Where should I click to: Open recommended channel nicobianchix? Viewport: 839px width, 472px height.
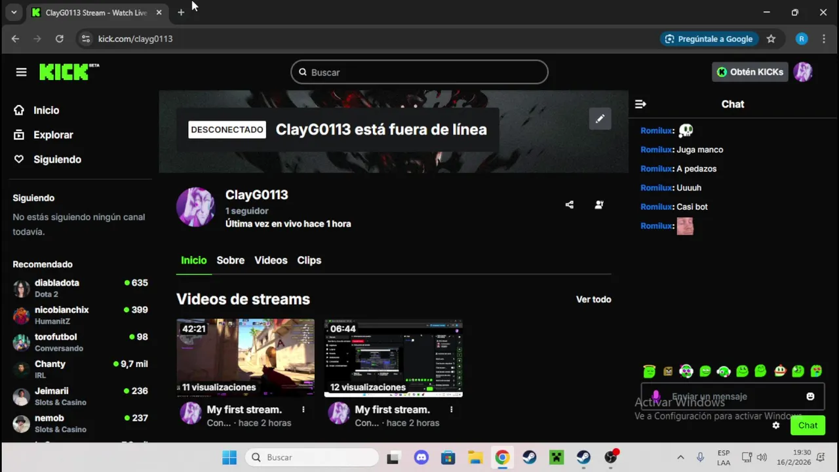80,315
